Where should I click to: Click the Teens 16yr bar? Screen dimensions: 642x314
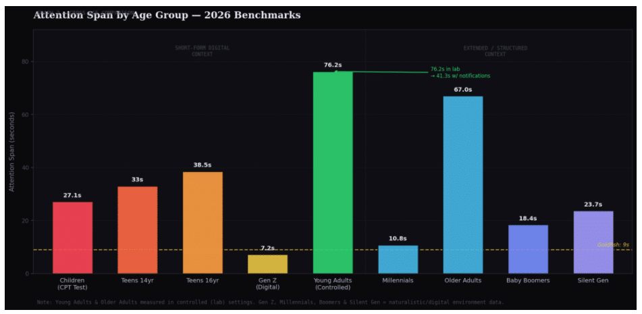[x=203, y=222]
